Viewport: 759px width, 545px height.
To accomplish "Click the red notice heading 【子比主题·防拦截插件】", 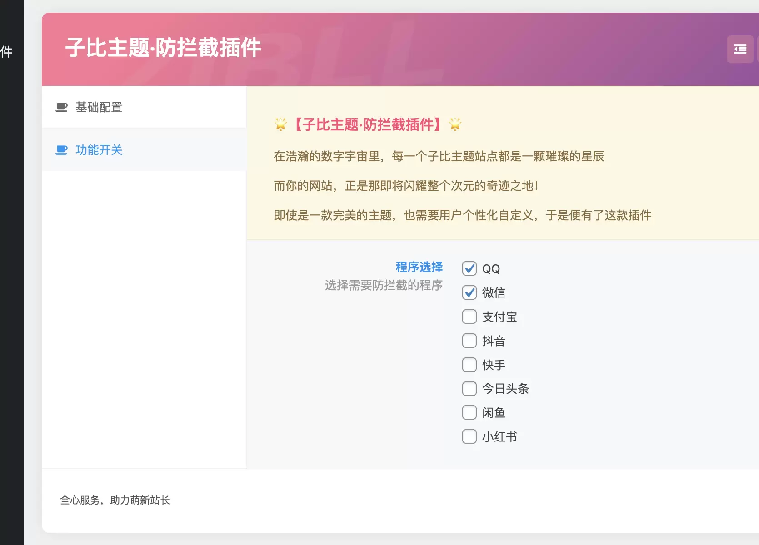I will [x=367, y=124].
